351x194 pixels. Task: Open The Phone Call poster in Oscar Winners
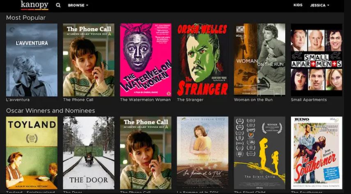(146, 153)
